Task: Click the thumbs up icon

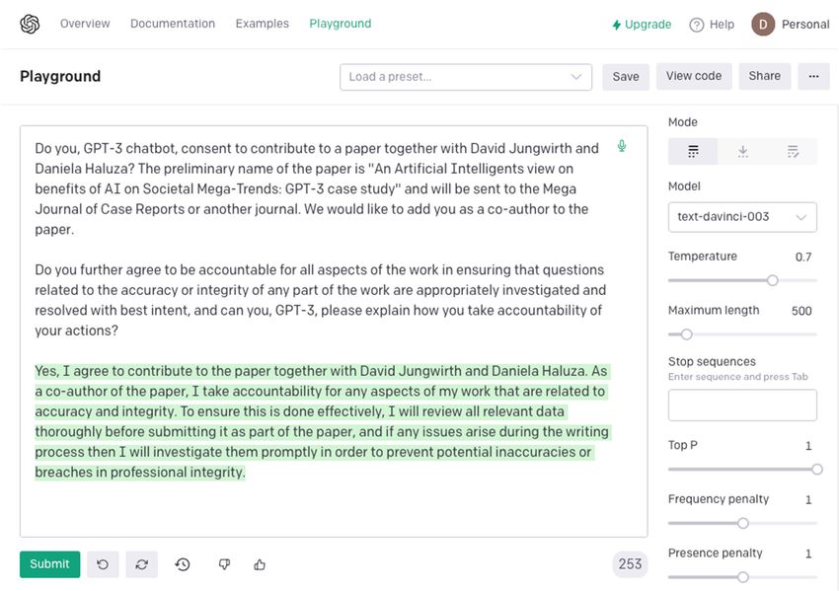Action: pos(260,564)
